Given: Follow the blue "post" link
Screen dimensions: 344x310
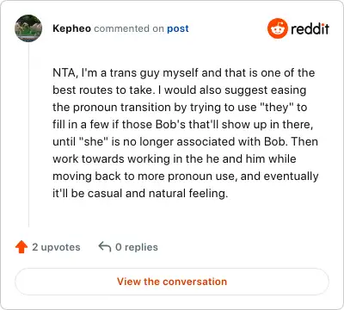Looking at the screenshot, I should (178, 28).
